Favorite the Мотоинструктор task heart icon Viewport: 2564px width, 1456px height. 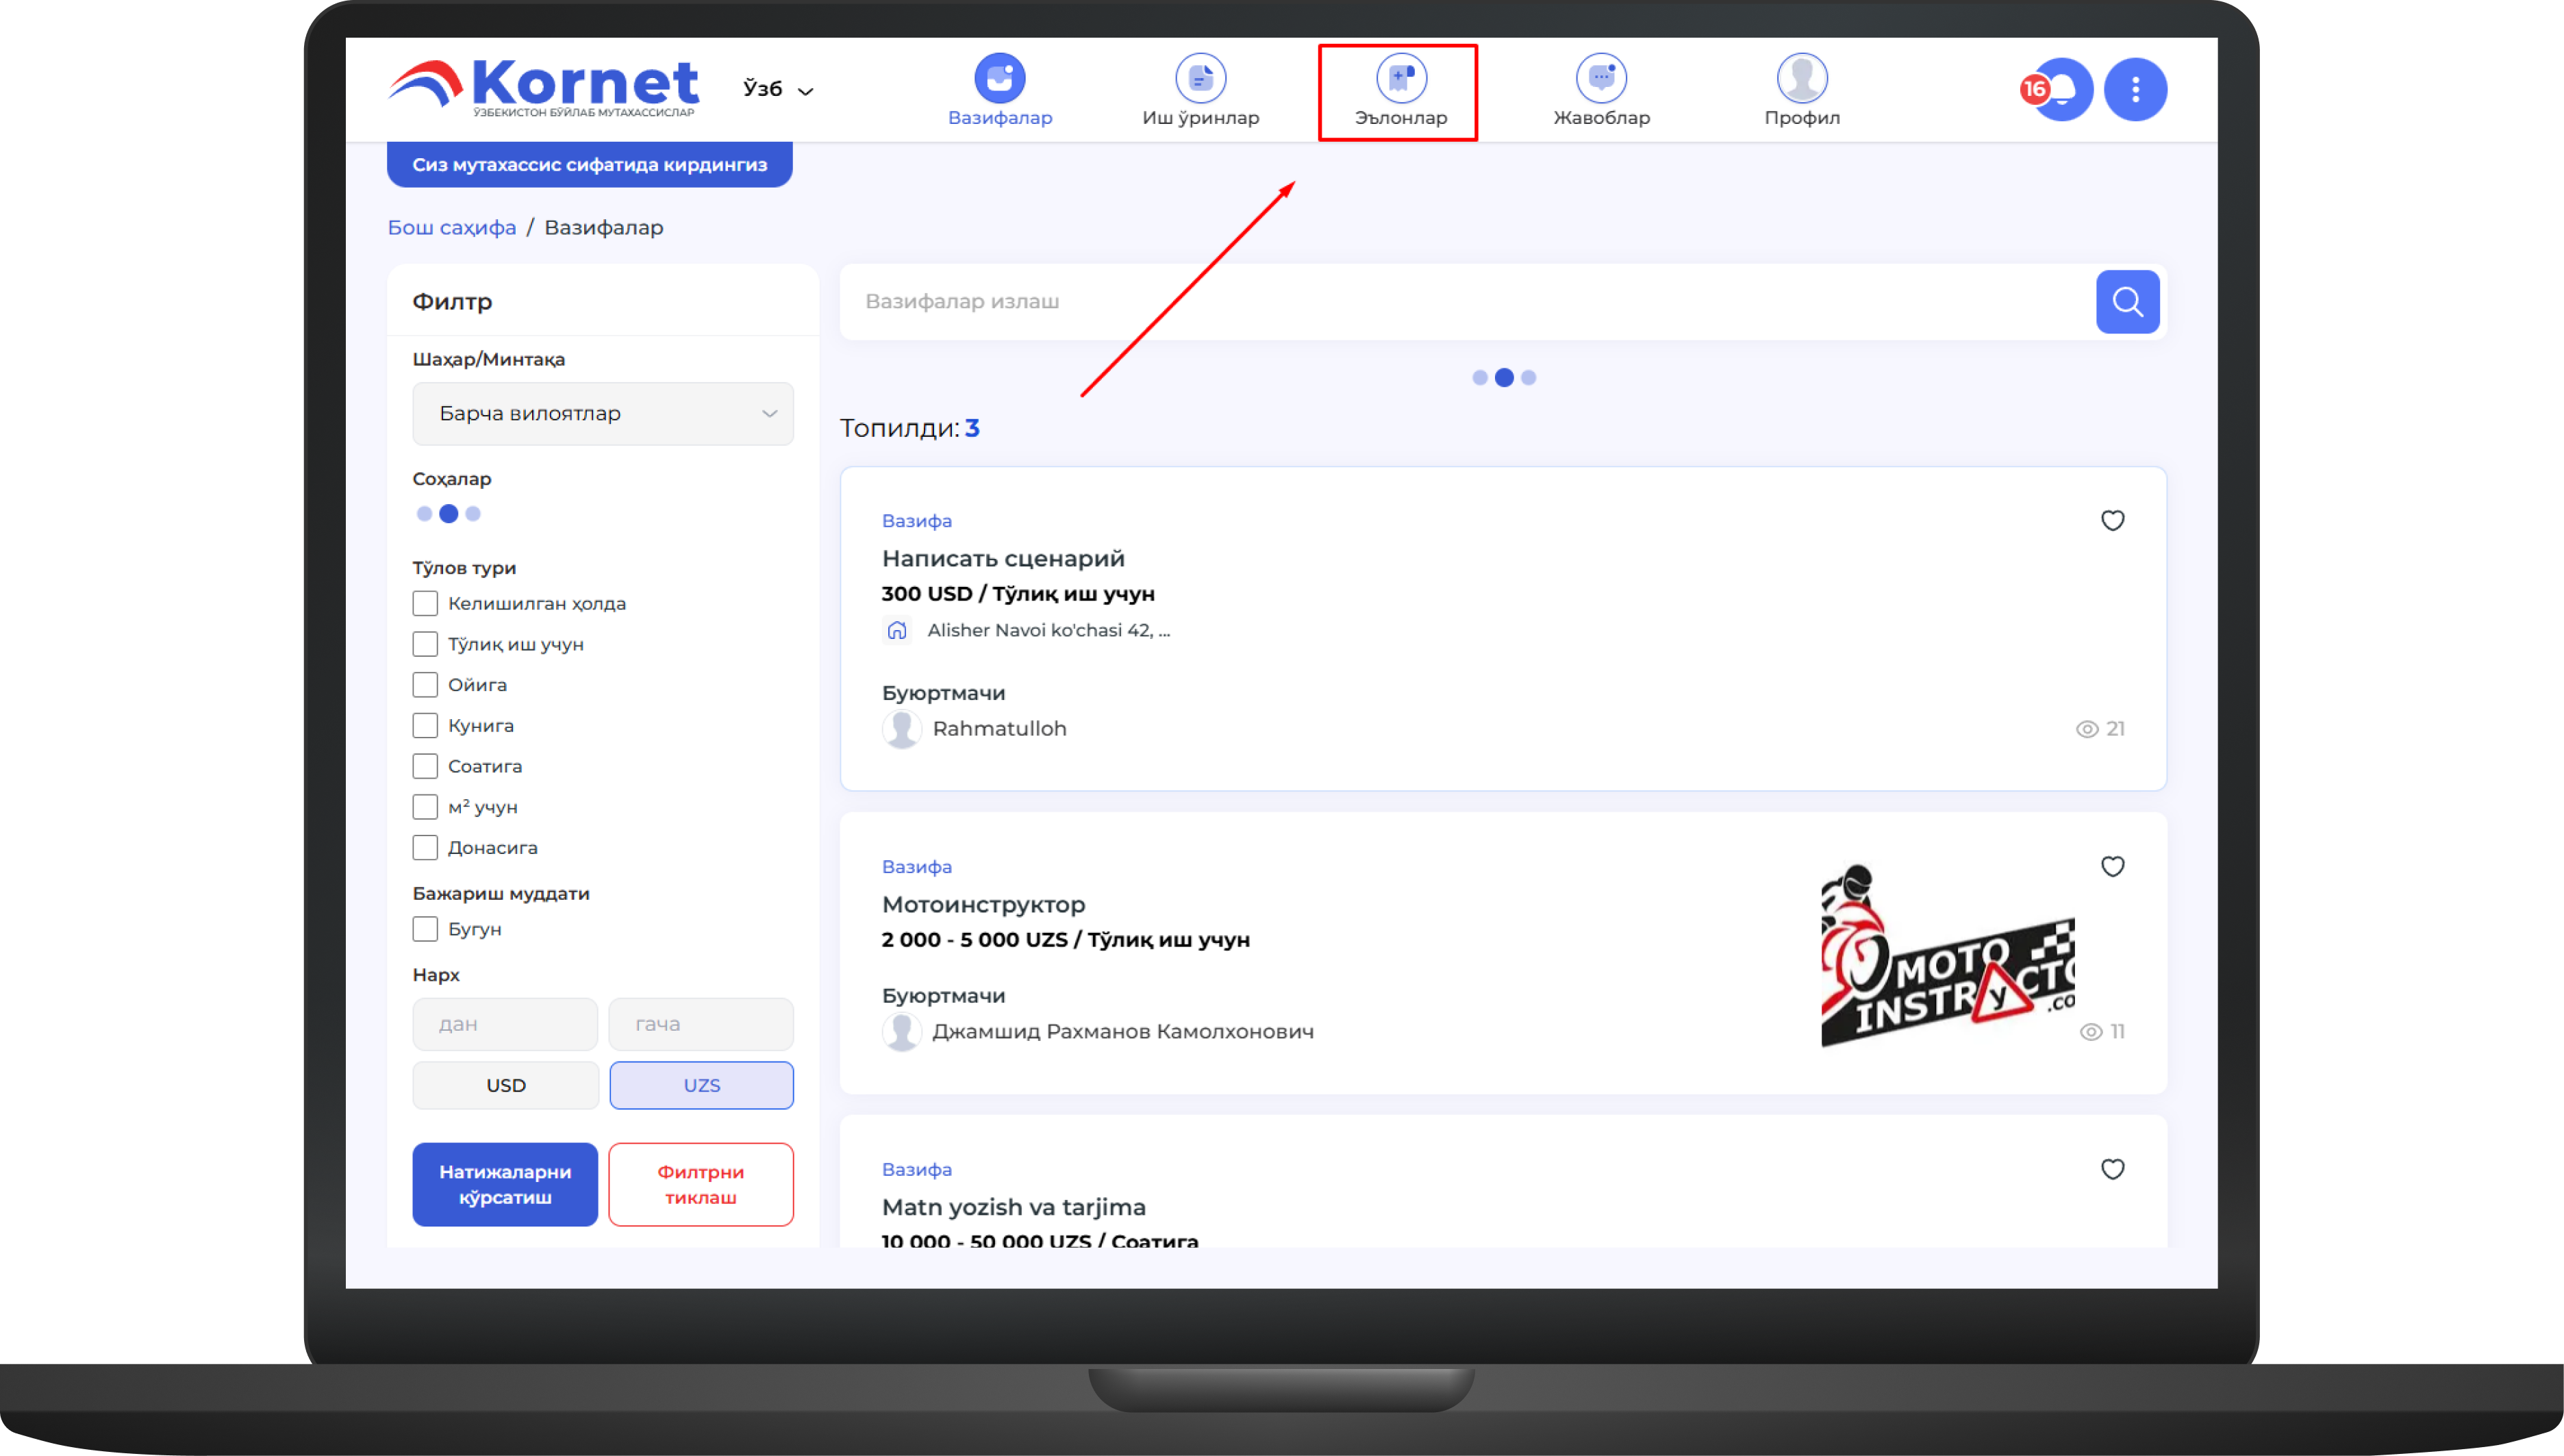pos(2112,866)
